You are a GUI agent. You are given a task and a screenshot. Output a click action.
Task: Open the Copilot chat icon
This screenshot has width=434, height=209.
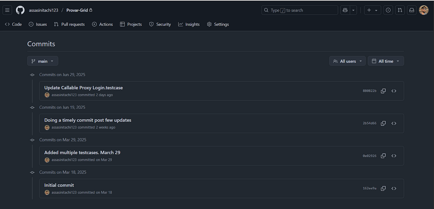click(345, 10)
